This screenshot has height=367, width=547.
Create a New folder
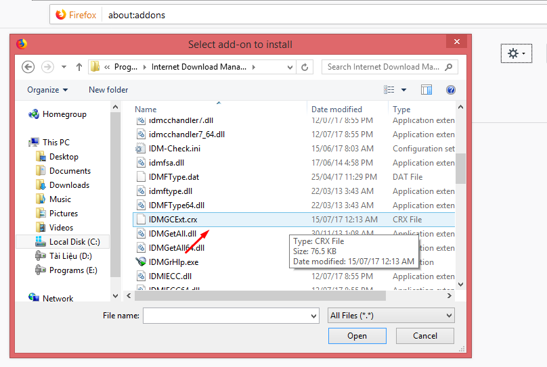(108, 90)
